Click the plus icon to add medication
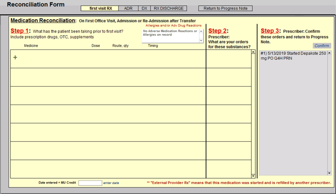The image size is (336, 194). (16, 58)
